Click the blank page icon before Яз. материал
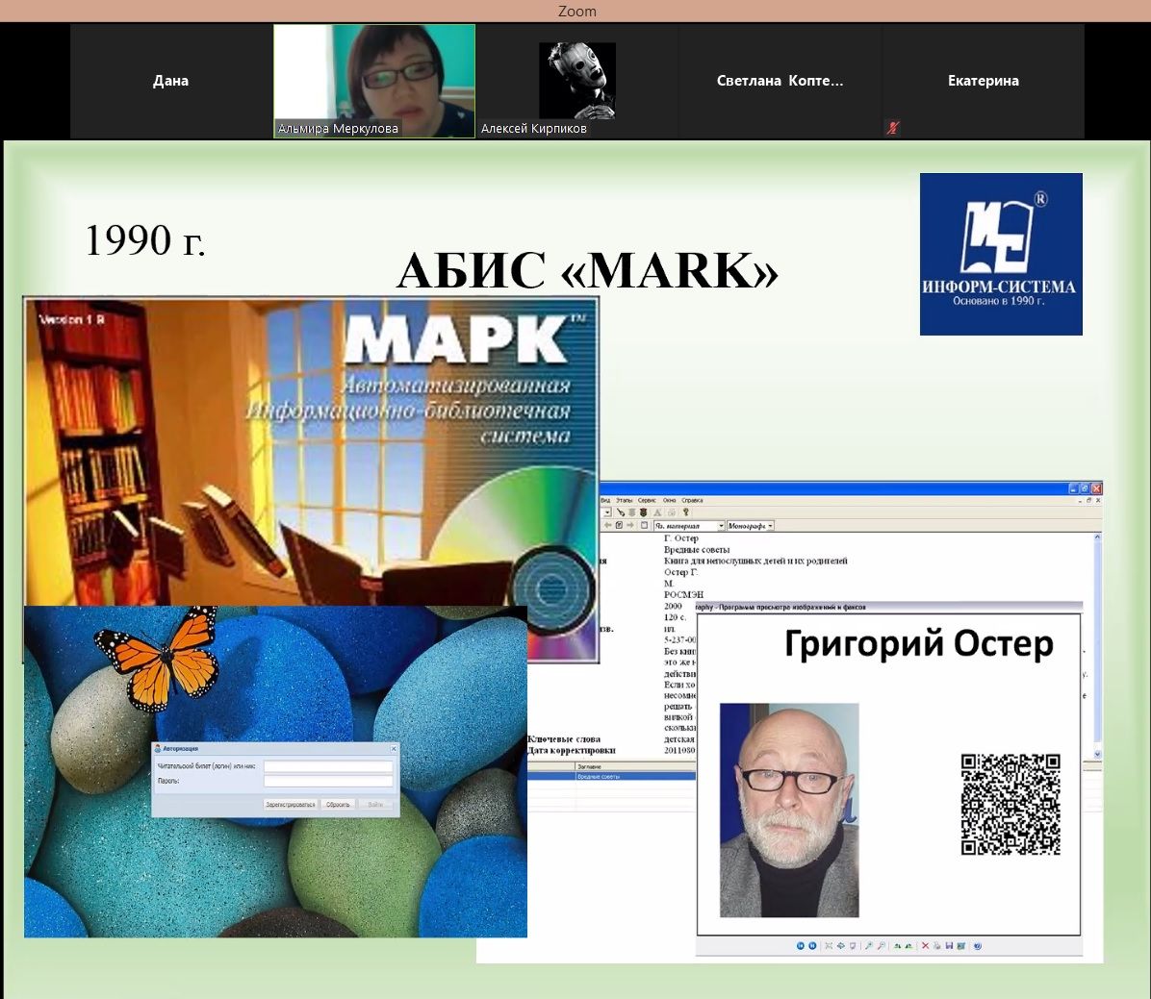 644,525
